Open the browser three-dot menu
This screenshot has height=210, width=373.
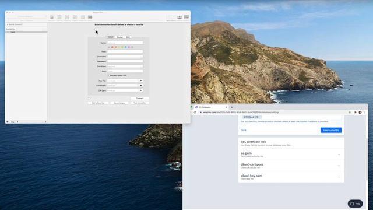coord(365,113)
